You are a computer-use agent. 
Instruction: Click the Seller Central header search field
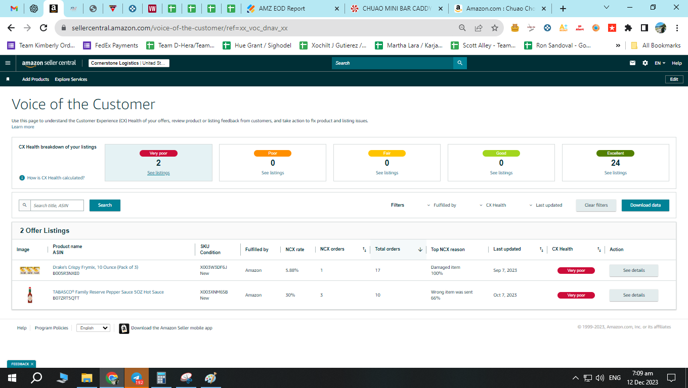point(393,63)
